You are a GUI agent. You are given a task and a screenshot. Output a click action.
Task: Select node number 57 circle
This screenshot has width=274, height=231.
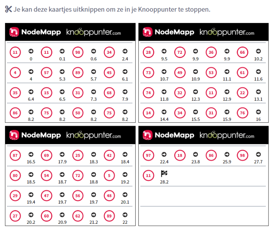46,73
